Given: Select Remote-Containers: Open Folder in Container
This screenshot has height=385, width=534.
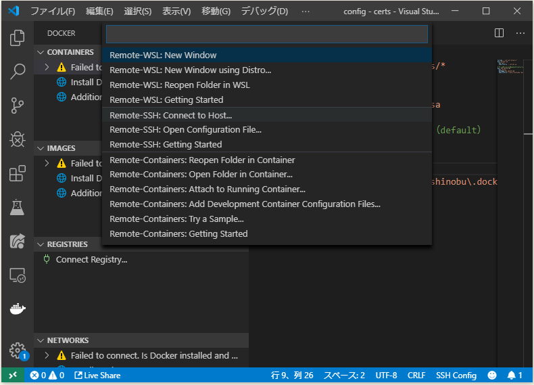Looking at the screenshot, I should 267,175.
